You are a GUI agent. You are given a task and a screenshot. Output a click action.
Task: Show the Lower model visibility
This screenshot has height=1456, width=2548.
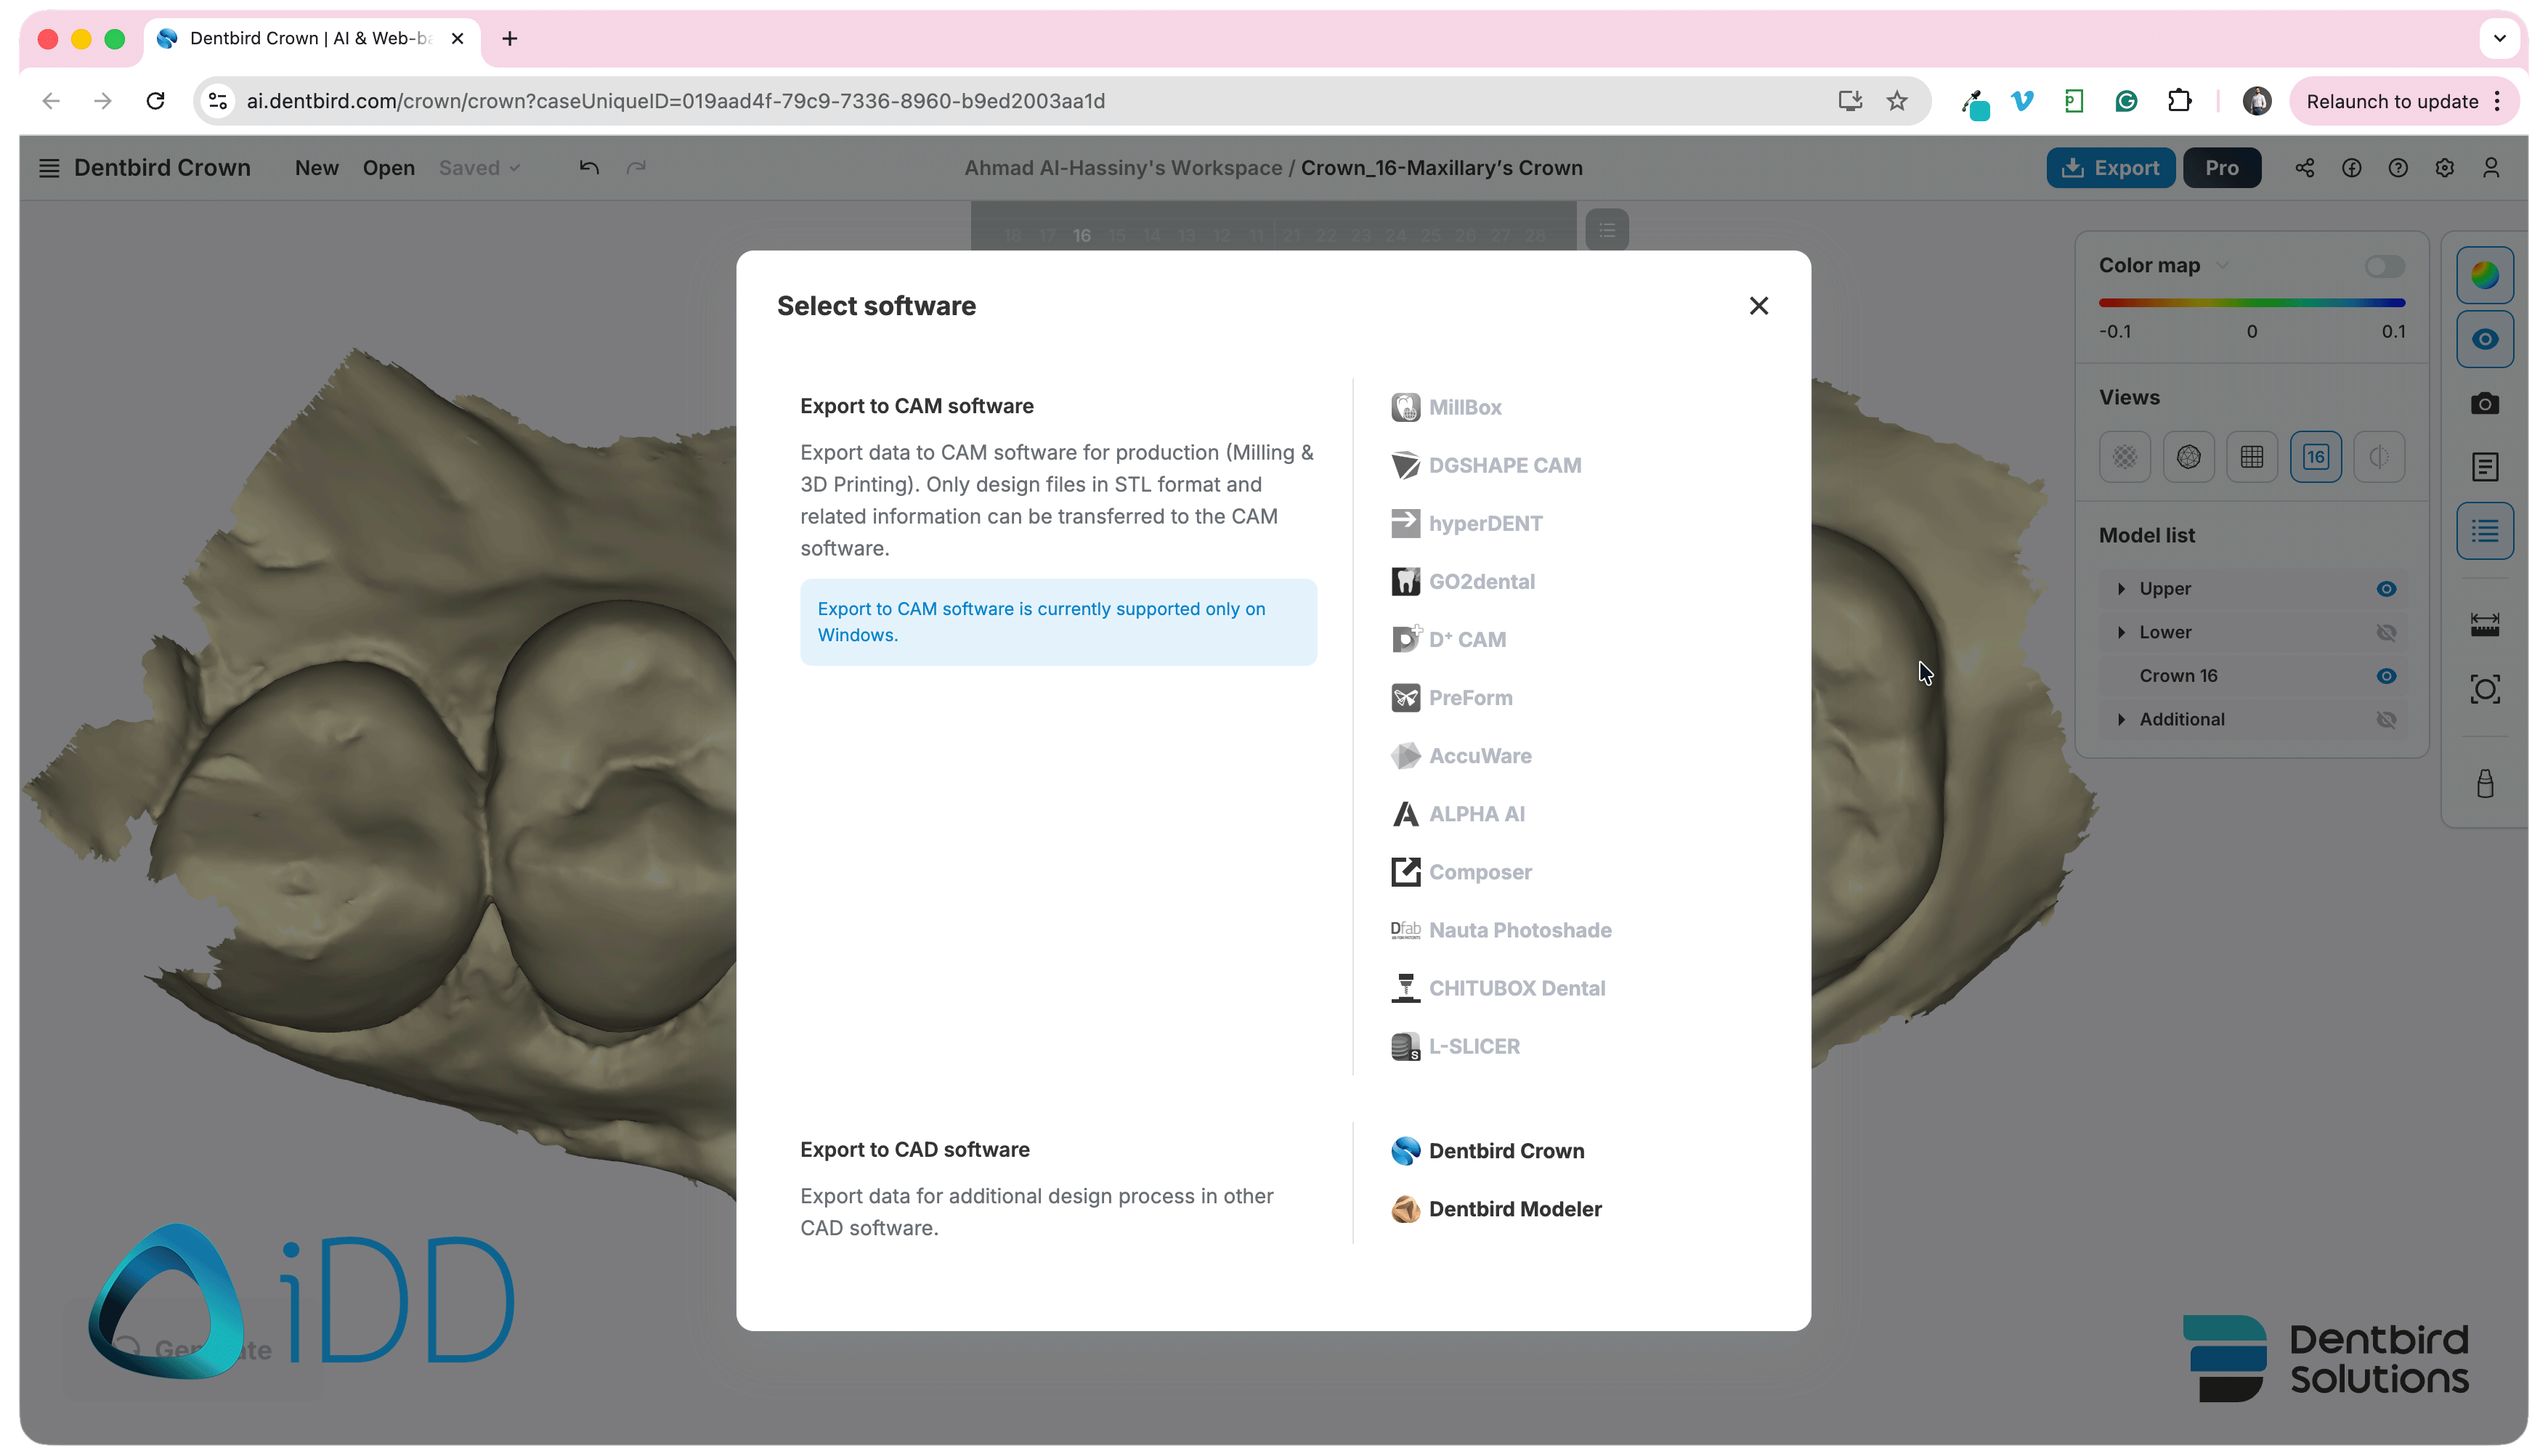[2385, 632]
